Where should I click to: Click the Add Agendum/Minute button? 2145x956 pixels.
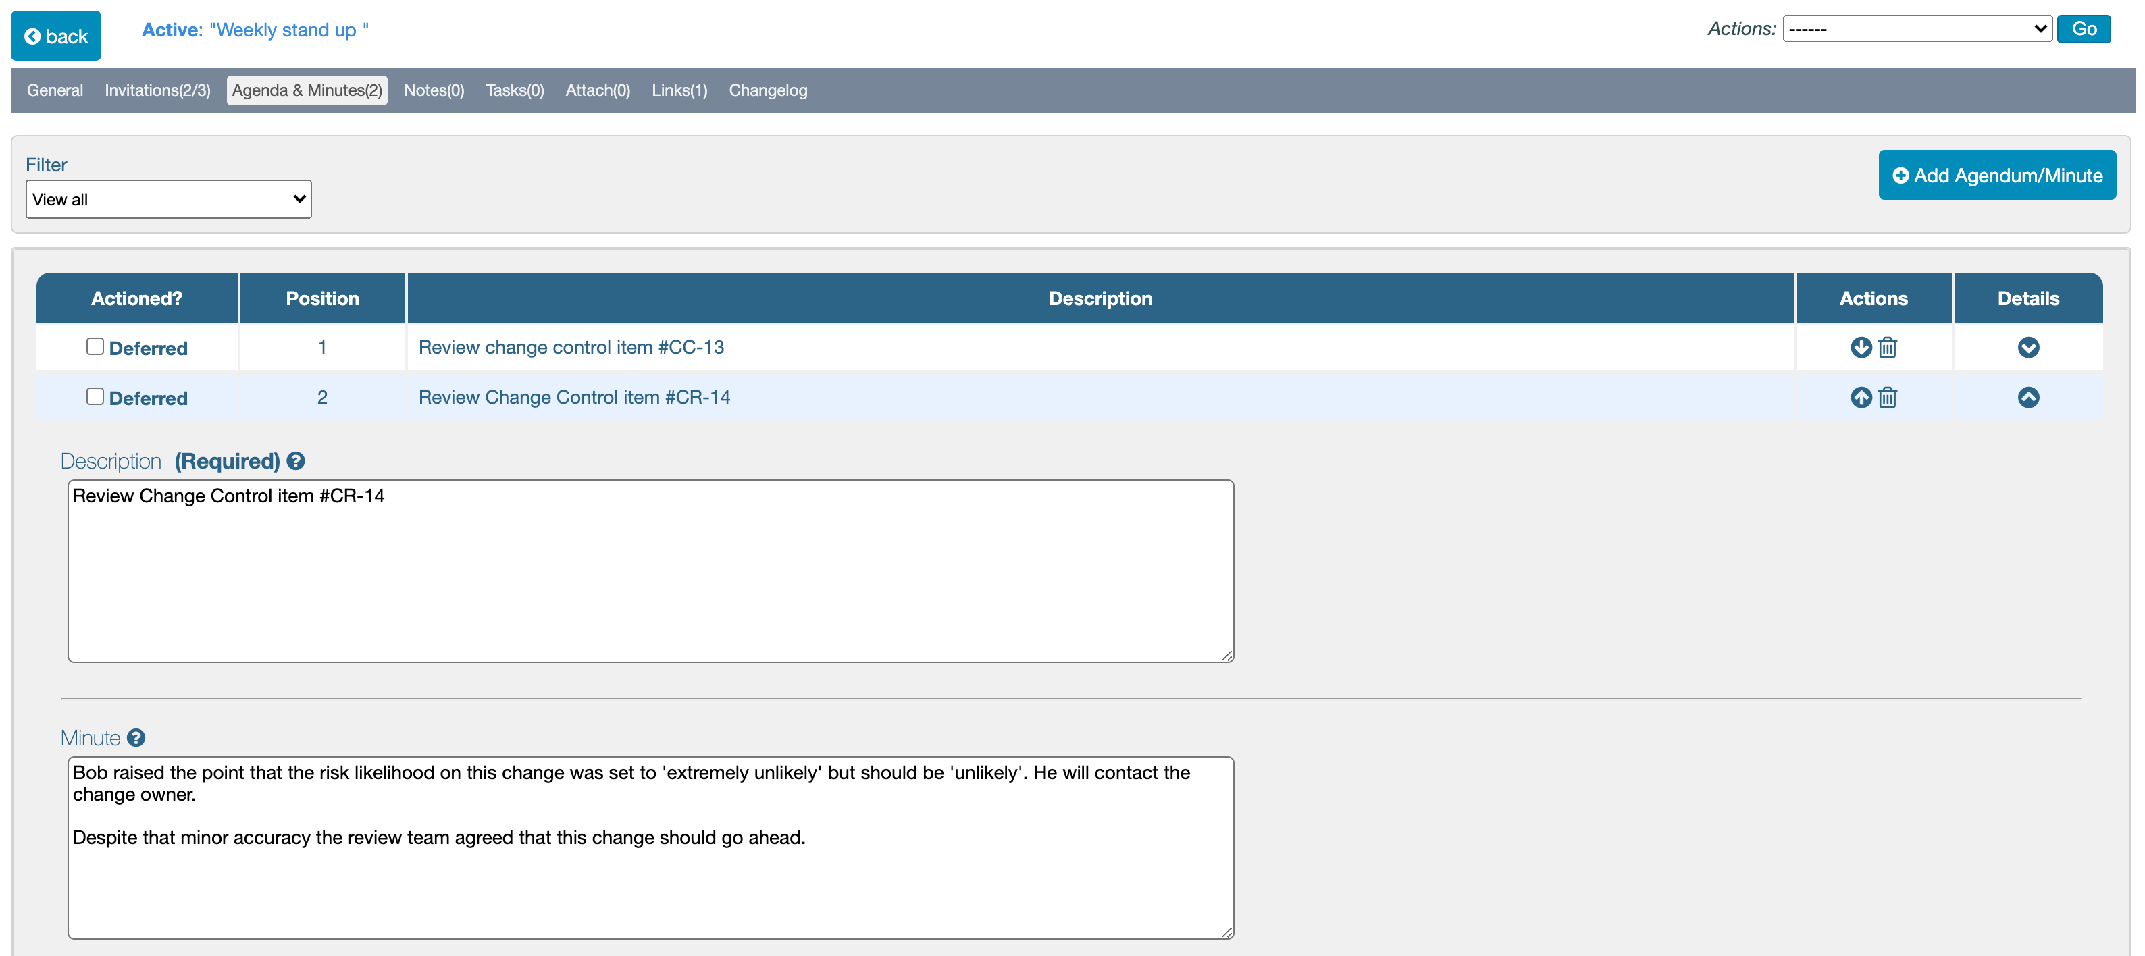[x=1996, y=175]
